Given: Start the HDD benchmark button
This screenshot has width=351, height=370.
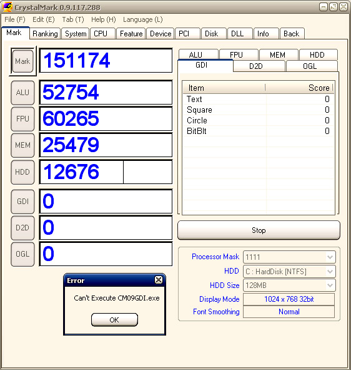Looking at the screenshot, I should click(22, 172).
